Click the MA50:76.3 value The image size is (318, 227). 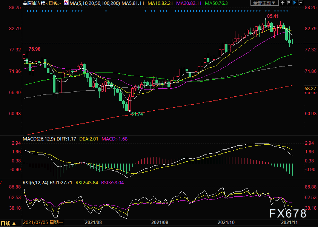point(216,3)
